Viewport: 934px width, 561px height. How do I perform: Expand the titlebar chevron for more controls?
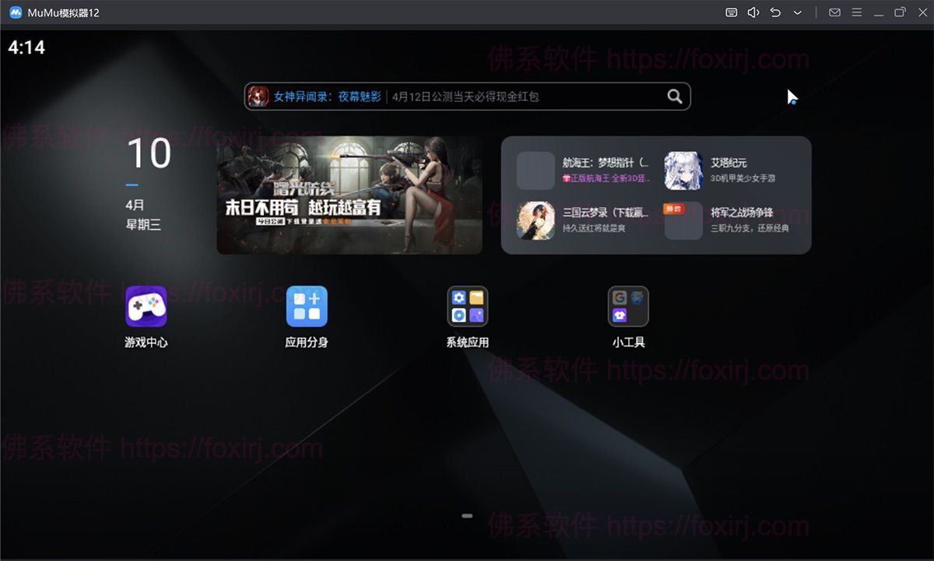coord(795,12)
